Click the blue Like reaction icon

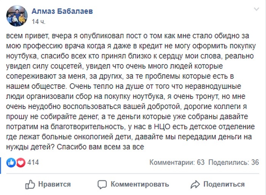click(11, 163)
